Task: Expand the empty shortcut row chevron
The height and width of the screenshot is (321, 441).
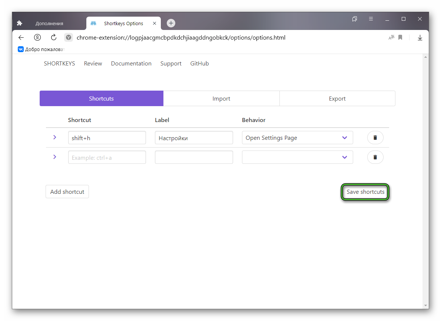Action: (55, 157)
